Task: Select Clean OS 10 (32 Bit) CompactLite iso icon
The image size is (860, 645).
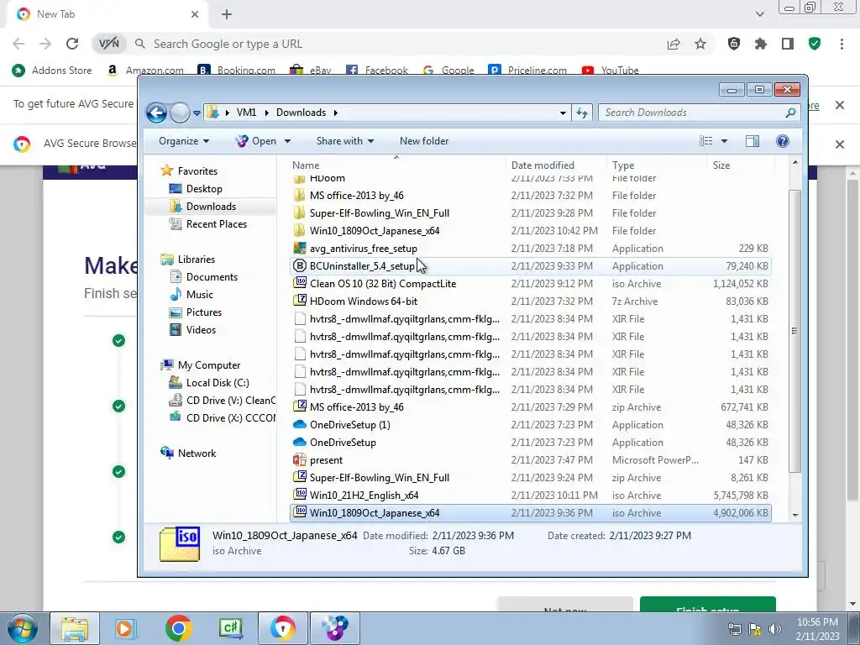Action: point(300,284)
